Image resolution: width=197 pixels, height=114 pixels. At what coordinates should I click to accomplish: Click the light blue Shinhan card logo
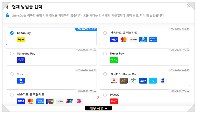tap(153, 81)
